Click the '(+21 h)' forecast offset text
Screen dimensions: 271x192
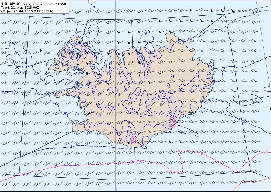47,11
